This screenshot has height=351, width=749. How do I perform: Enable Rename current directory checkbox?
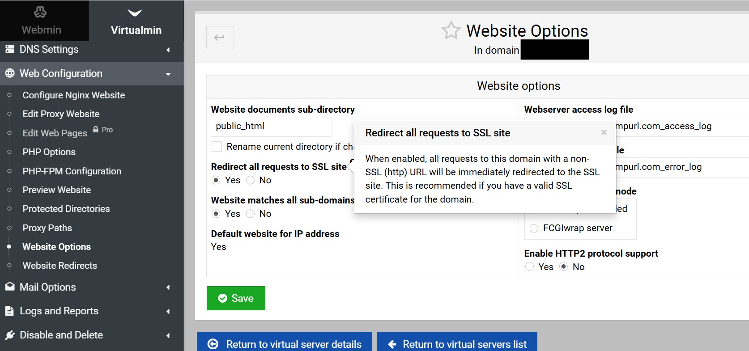tap(217, 147)
